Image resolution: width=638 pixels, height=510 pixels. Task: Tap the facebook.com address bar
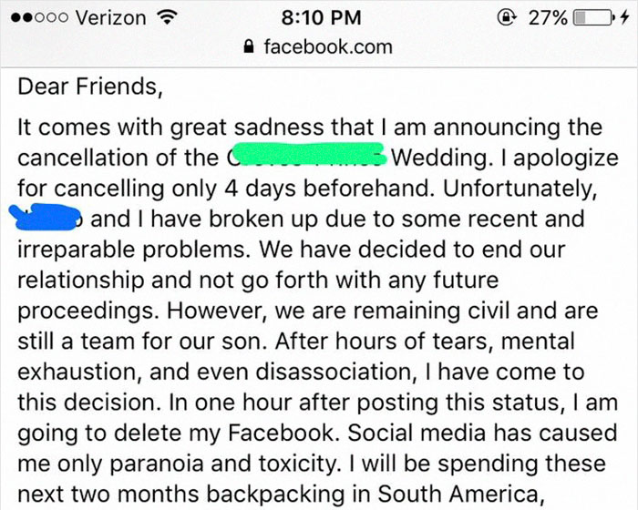(317, 46)
